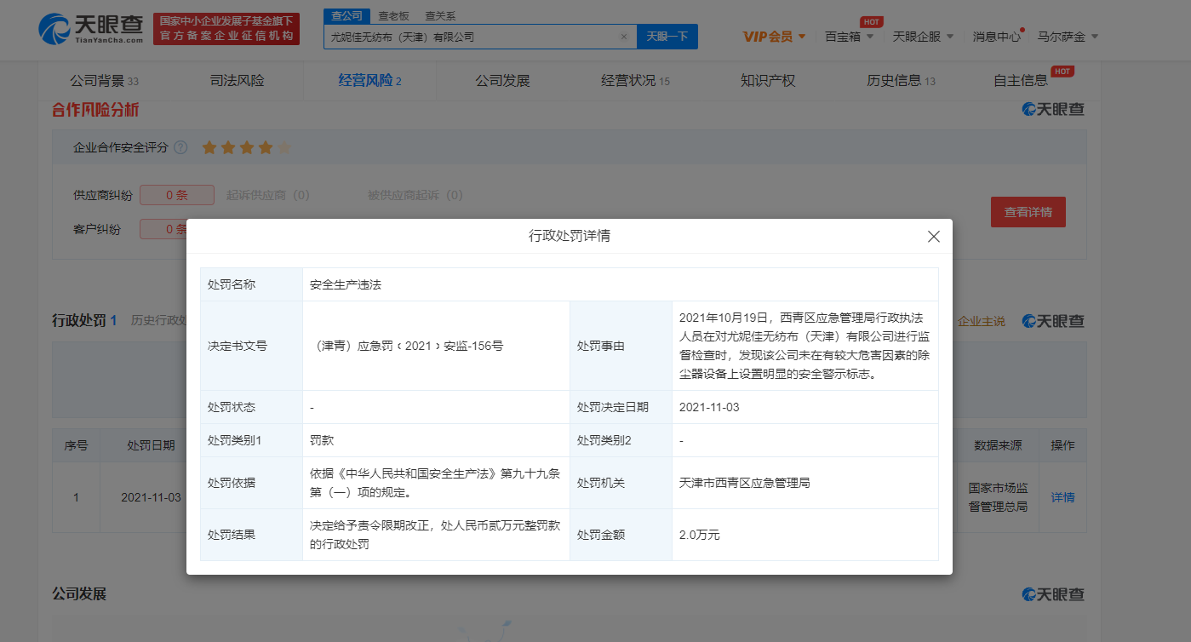Click the 天眼查 watermark logo beside 合作风险分析
This screenshot has width=1191, height=642.
point(1053,110)
